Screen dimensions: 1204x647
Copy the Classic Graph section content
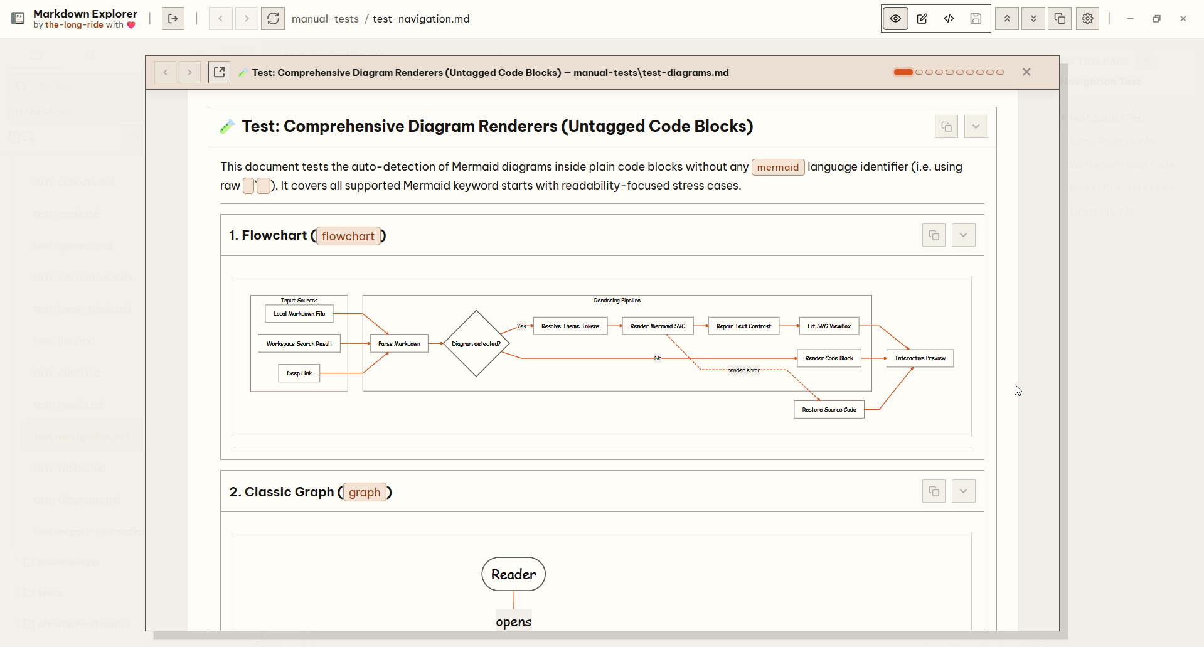[x=934, y=491]
